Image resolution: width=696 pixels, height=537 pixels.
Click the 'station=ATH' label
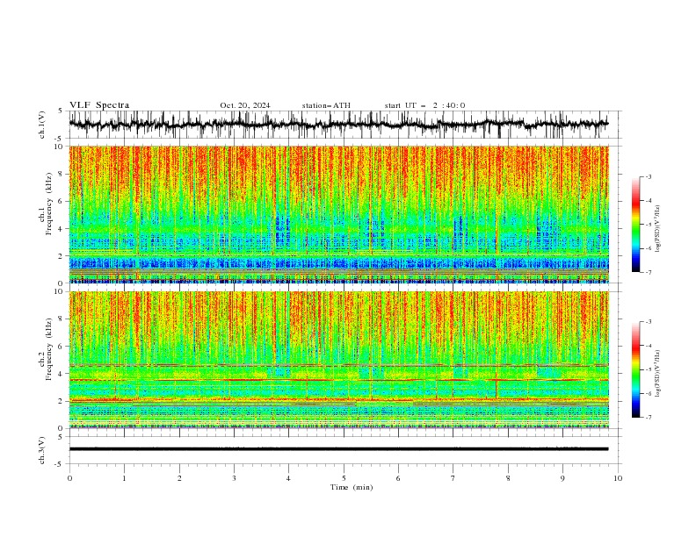326,105
